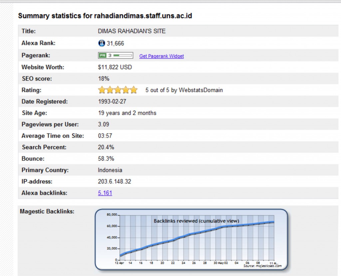Click the IP-address: row label

37,181
